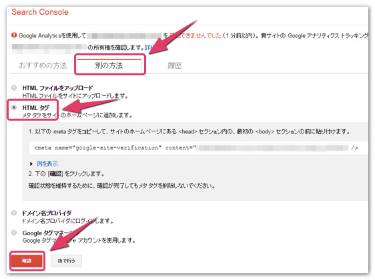Click the HTML ファイルをアップロード heading text

point(57,88)
